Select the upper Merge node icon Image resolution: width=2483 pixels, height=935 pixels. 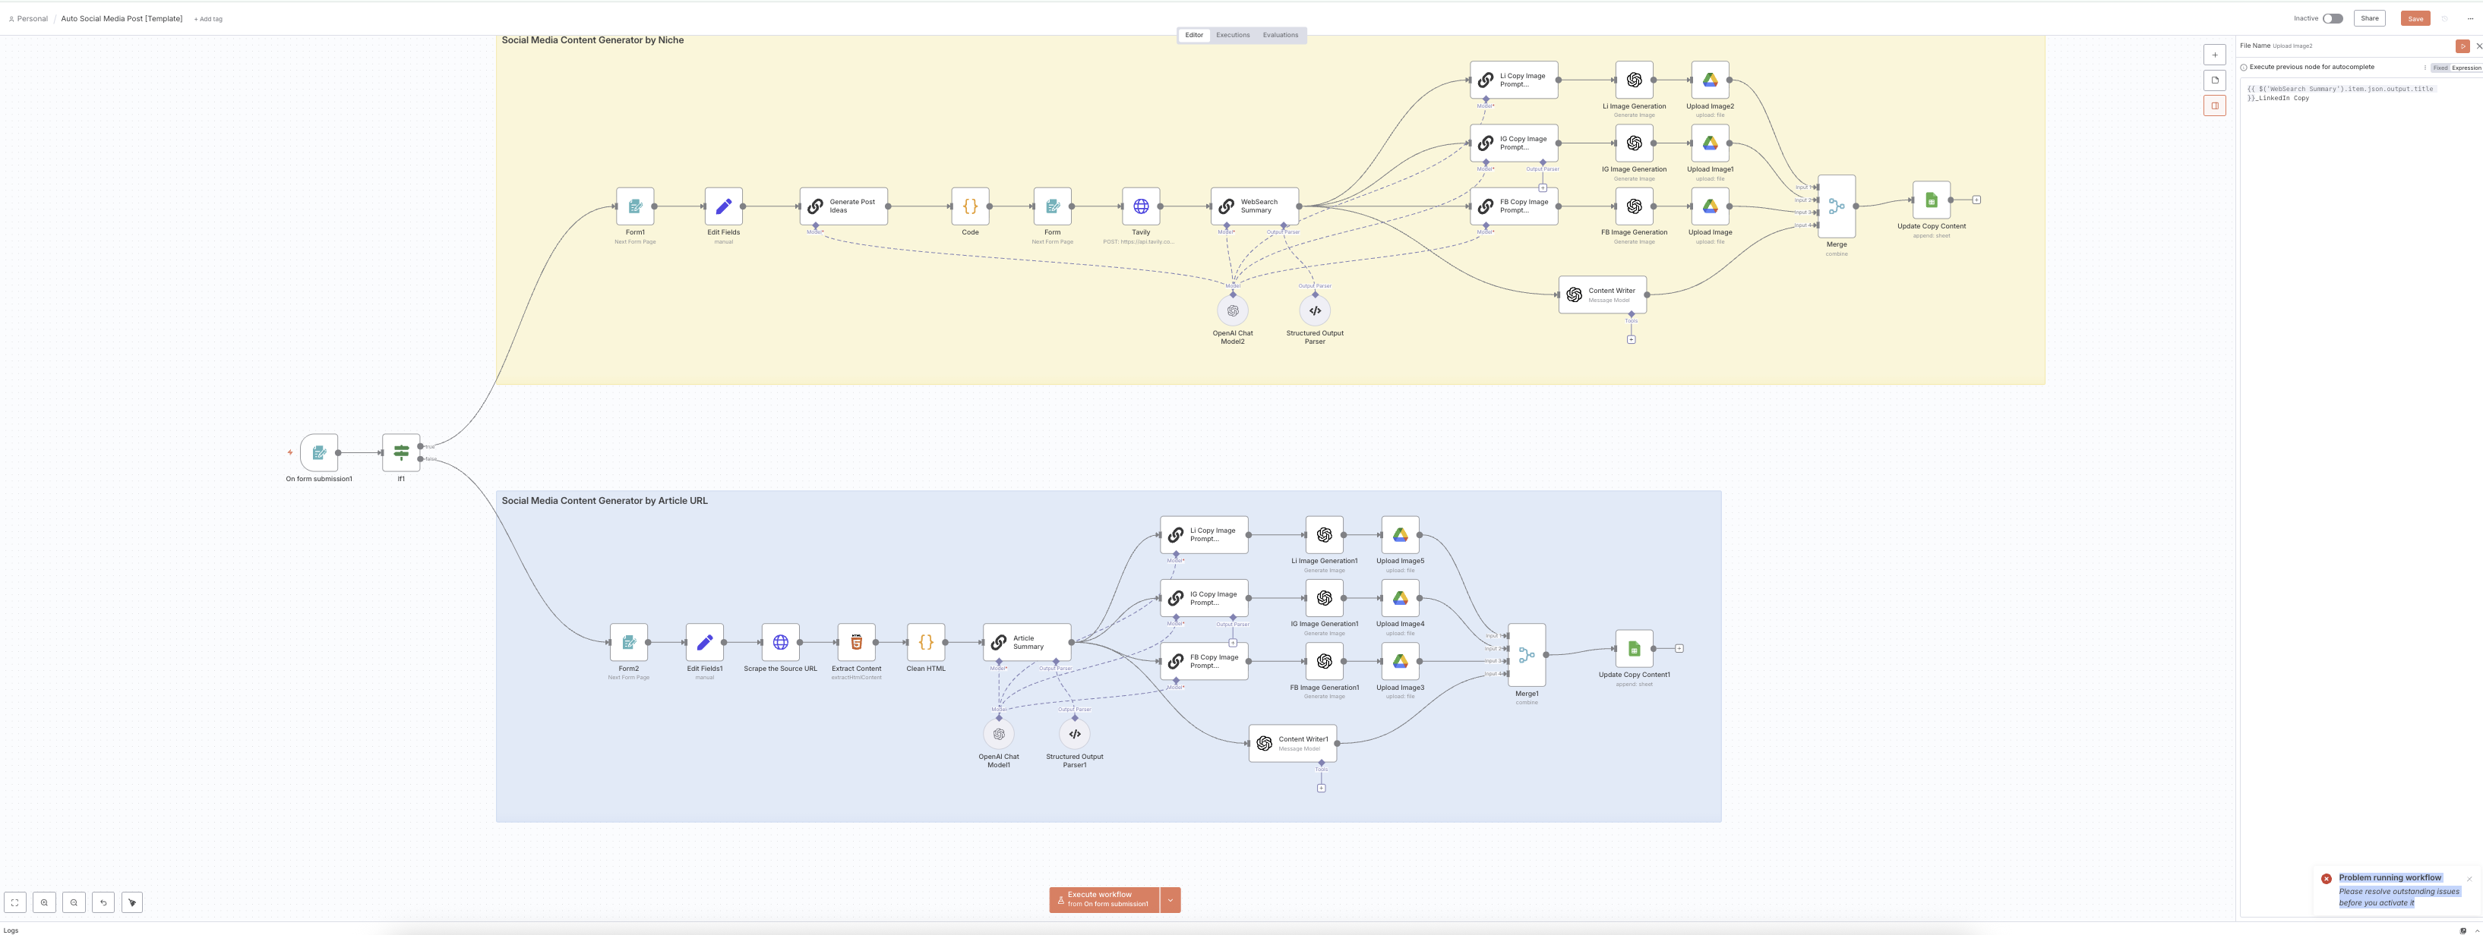tap(1836, 206)
